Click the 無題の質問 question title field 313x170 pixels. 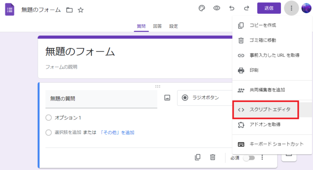(x=101, y=99)
